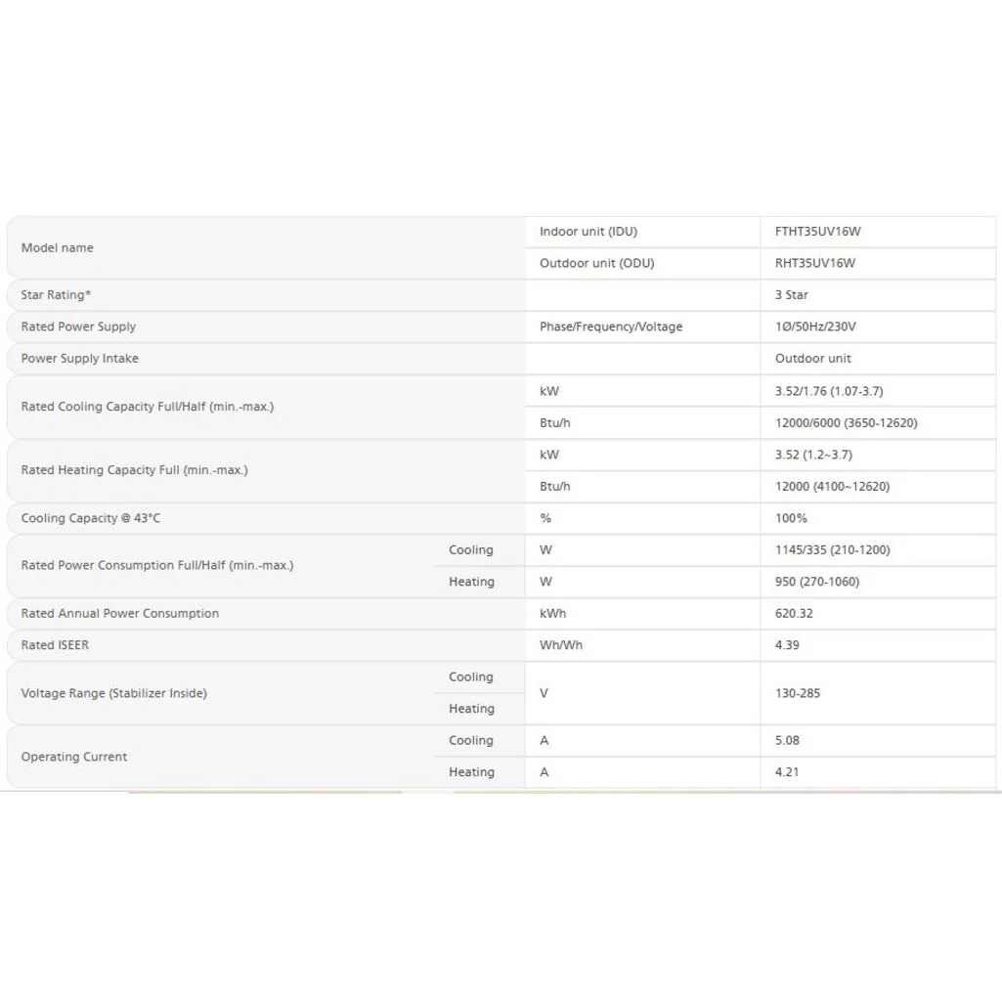
Task: Click Rated Cooling Capacity Full/Half label
Action: [x=147, y=407]
